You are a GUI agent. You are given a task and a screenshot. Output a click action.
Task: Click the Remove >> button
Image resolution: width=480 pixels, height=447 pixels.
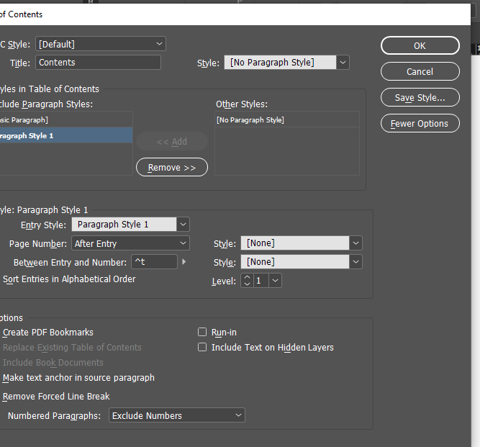click(171, 167)
